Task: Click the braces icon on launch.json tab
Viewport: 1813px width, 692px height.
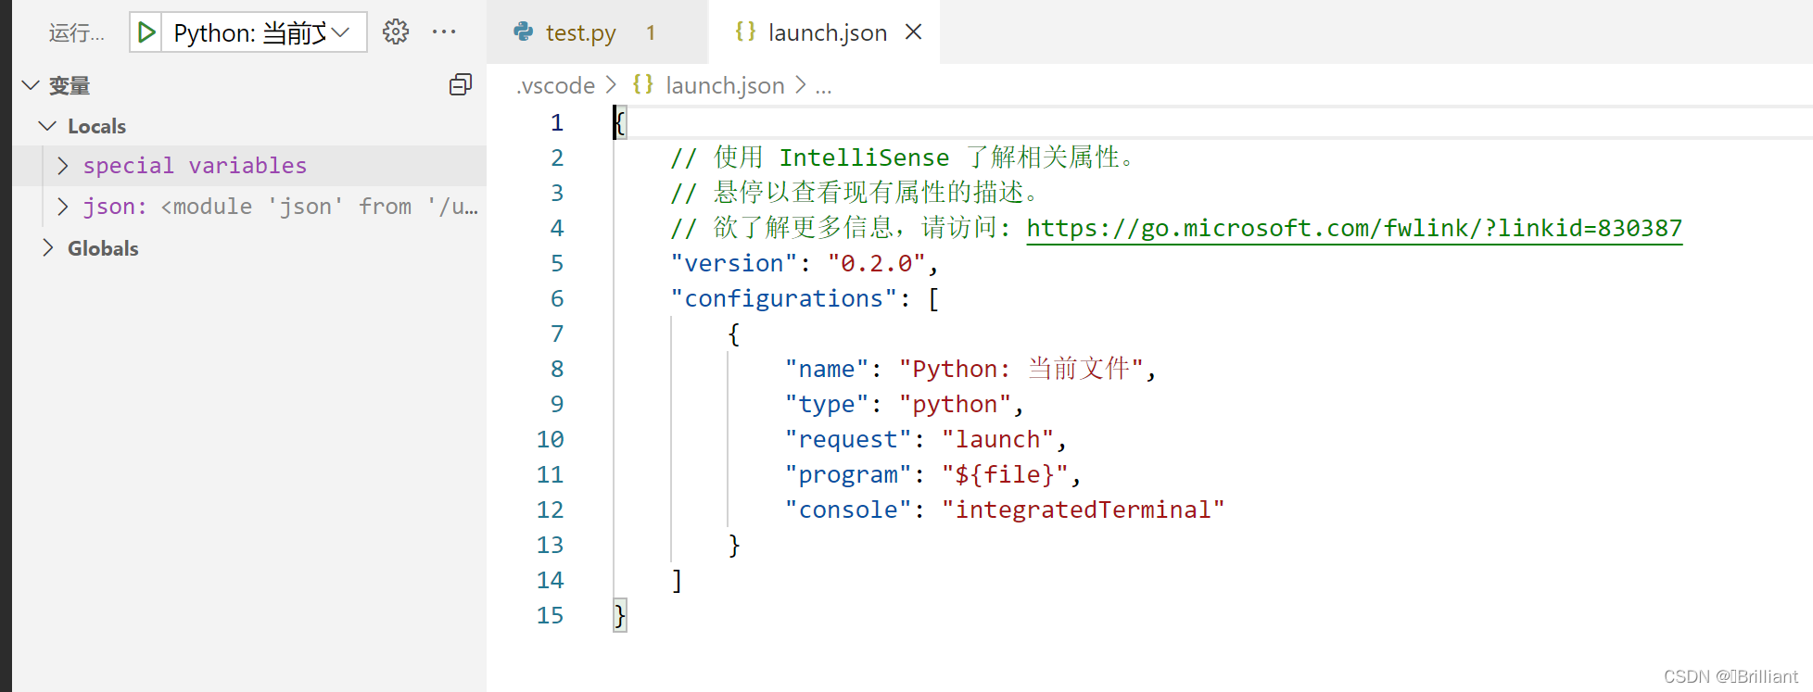Action: tap(745, 32)
